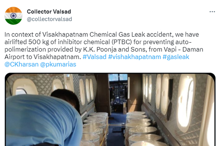Visit the @CKharsan mentioned profile
Screen dimensions: 220x146
pos(22,64)
